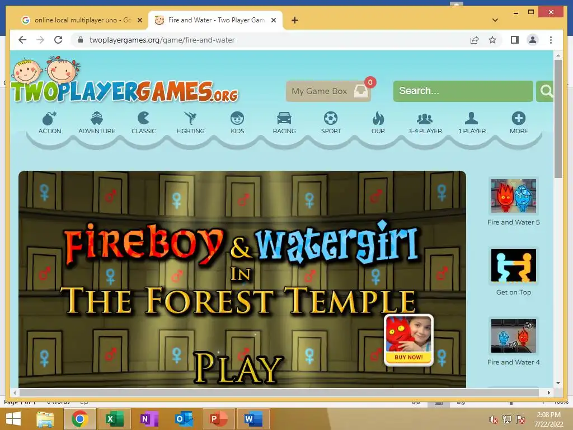573x430 pixels.
Task: Click the address bar URL
Action: [162, 40]
